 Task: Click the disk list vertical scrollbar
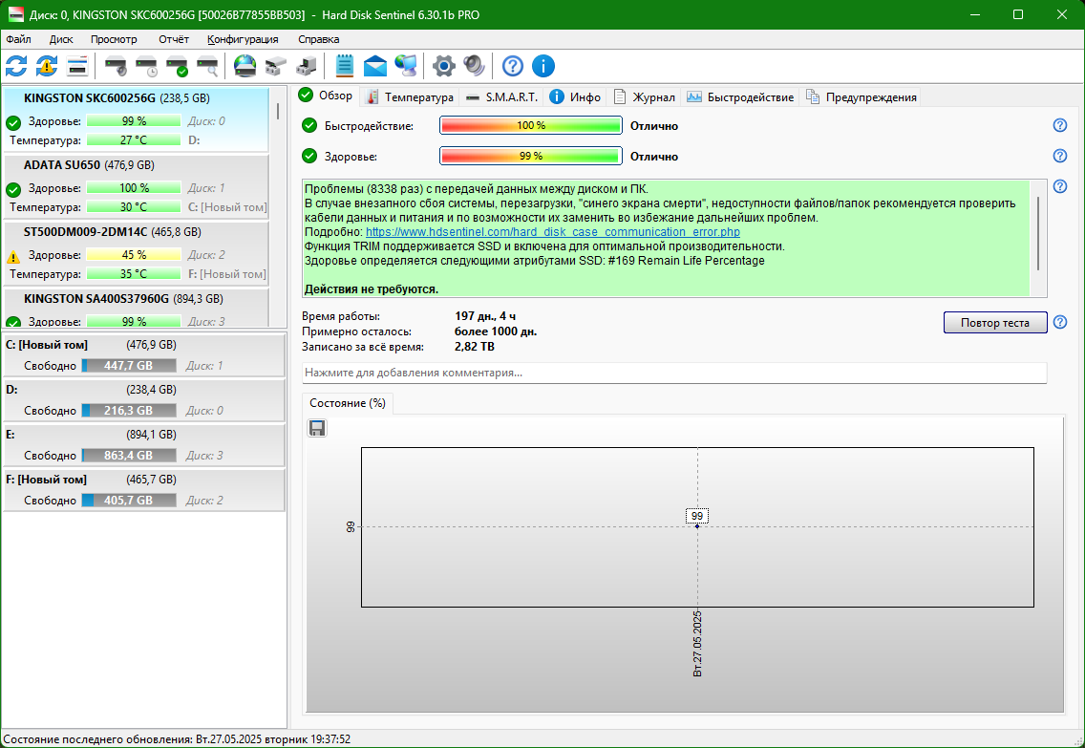[278, 207]
